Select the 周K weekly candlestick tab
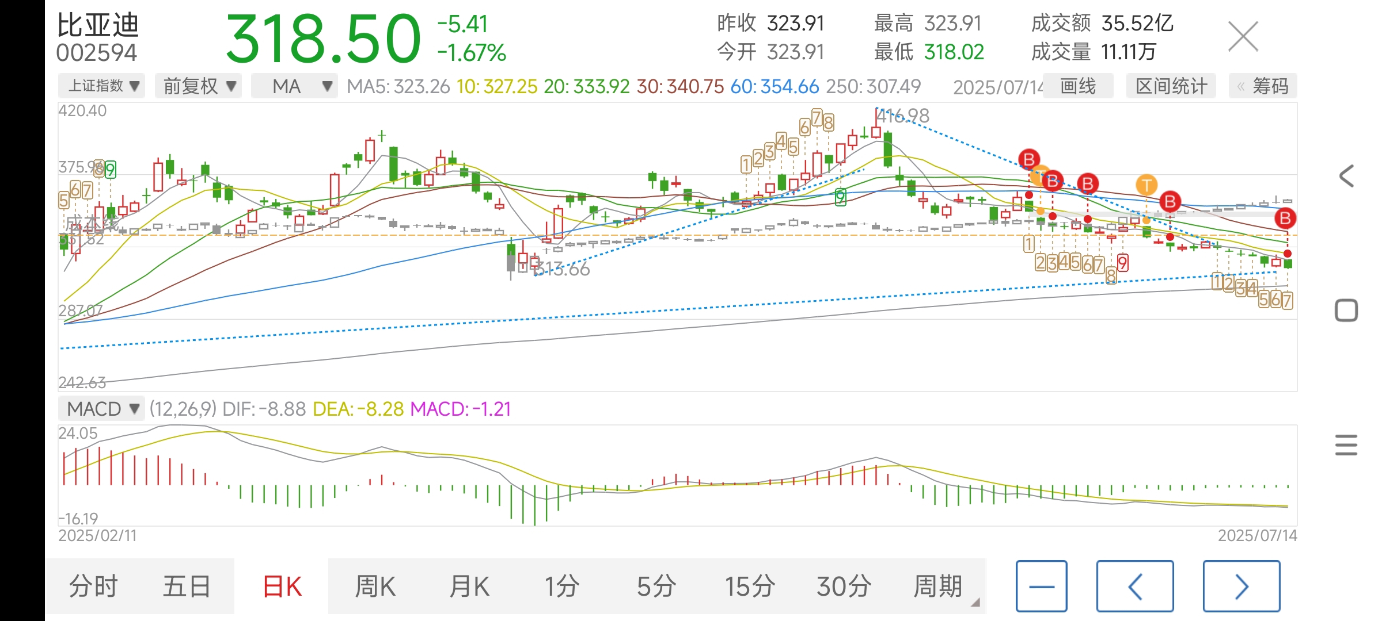The height and width of the screenshot is (621, 1382). click(375, 586)
